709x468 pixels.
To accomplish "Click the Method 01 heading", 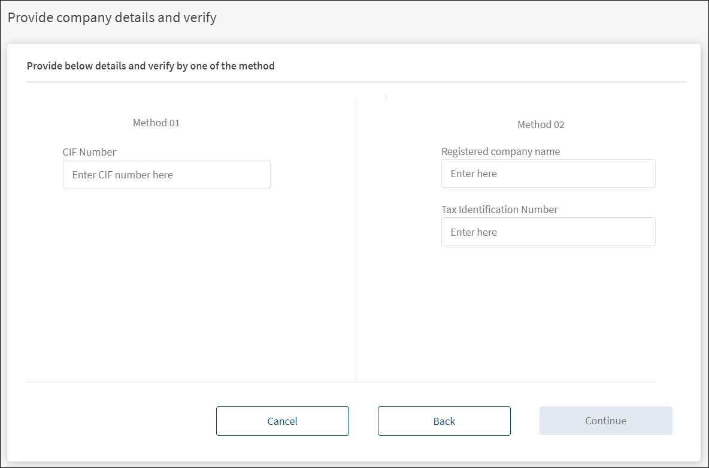I will click(156, 123).
